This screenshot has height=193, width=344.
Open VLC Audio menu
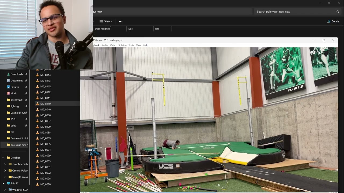[105, 45]
